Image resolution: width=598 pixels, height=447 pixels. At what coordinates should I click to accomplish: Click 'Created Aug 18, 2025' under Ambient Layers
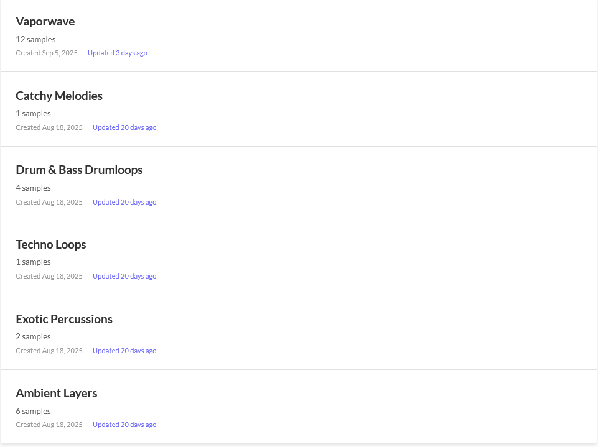[x=49, y=425]
